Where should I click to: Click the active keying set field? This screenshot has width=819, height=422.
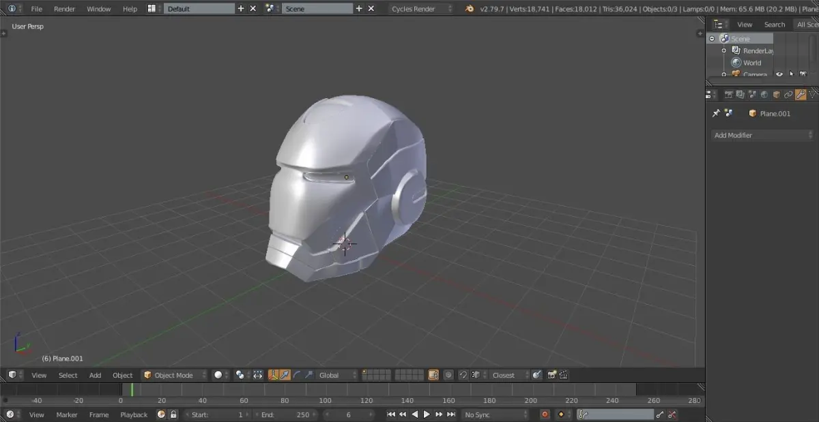(616, 415)
